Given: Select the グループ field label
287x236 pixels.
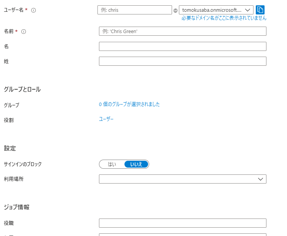Looking at the screenshot, I should [11, 105].
